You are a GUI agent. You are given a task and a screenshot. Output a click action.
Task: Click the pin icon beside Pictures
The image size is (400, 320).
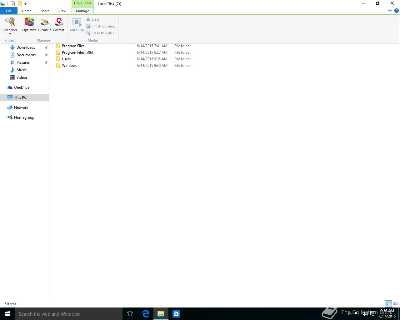pyautogui.click(x=46, y=62)
